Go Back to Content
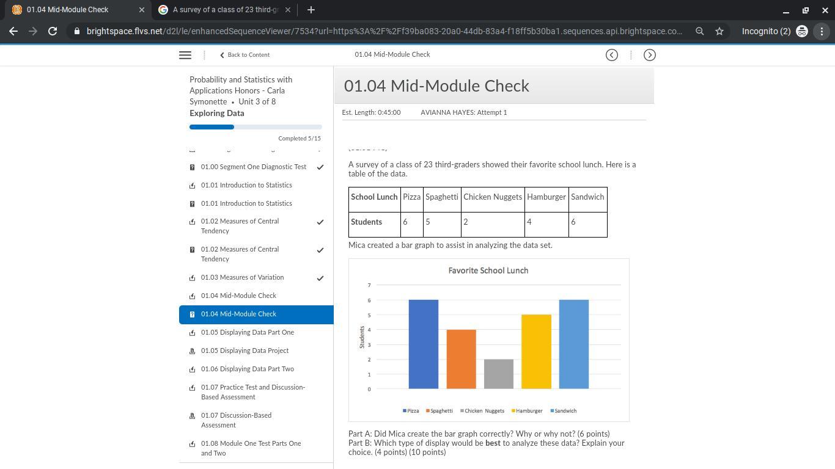Image resolution: width=835 pixels, height=469 pixels. (x=245, y=55)
